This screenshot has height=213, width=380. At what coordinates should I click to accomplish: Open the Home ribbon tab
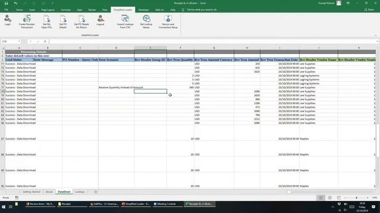tap(20, 9)
